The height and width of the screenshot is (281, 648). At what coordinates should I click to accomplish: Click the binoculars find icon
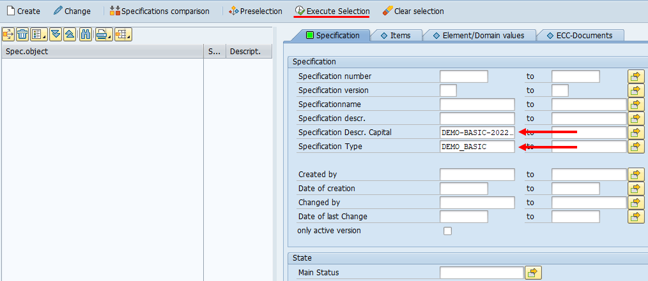point(86,34)
